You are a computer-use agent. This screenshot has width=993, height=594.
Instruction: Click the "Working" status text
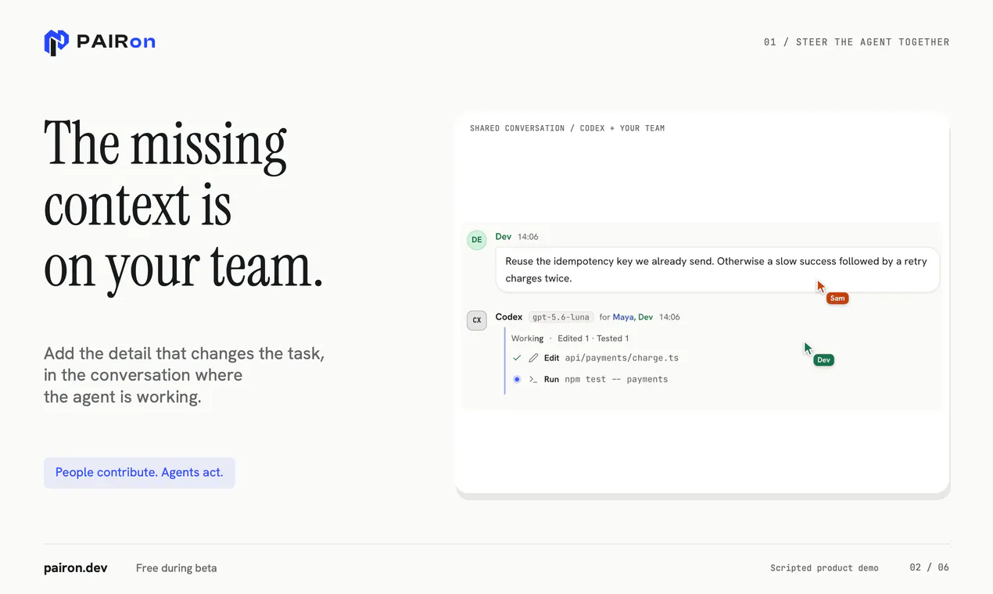527,338
